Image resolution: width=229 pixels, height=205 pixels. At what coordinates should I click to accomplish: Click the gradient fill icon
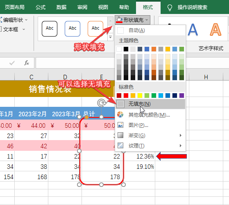click(x=120, y=135)
